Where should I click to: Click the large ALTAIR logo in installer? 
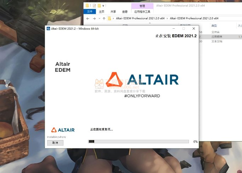[x=142, y=79]
